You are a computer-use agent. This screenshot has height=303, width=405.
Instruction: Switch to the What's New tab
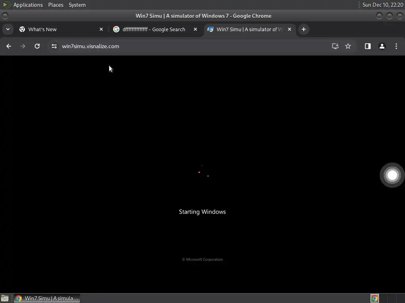point(61,29)
